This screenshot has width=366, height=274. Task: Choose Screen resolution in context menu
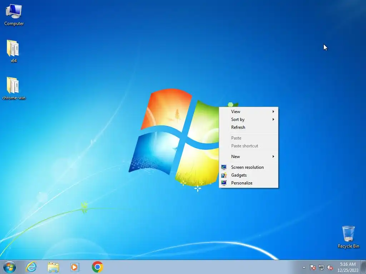pos(249,167)
